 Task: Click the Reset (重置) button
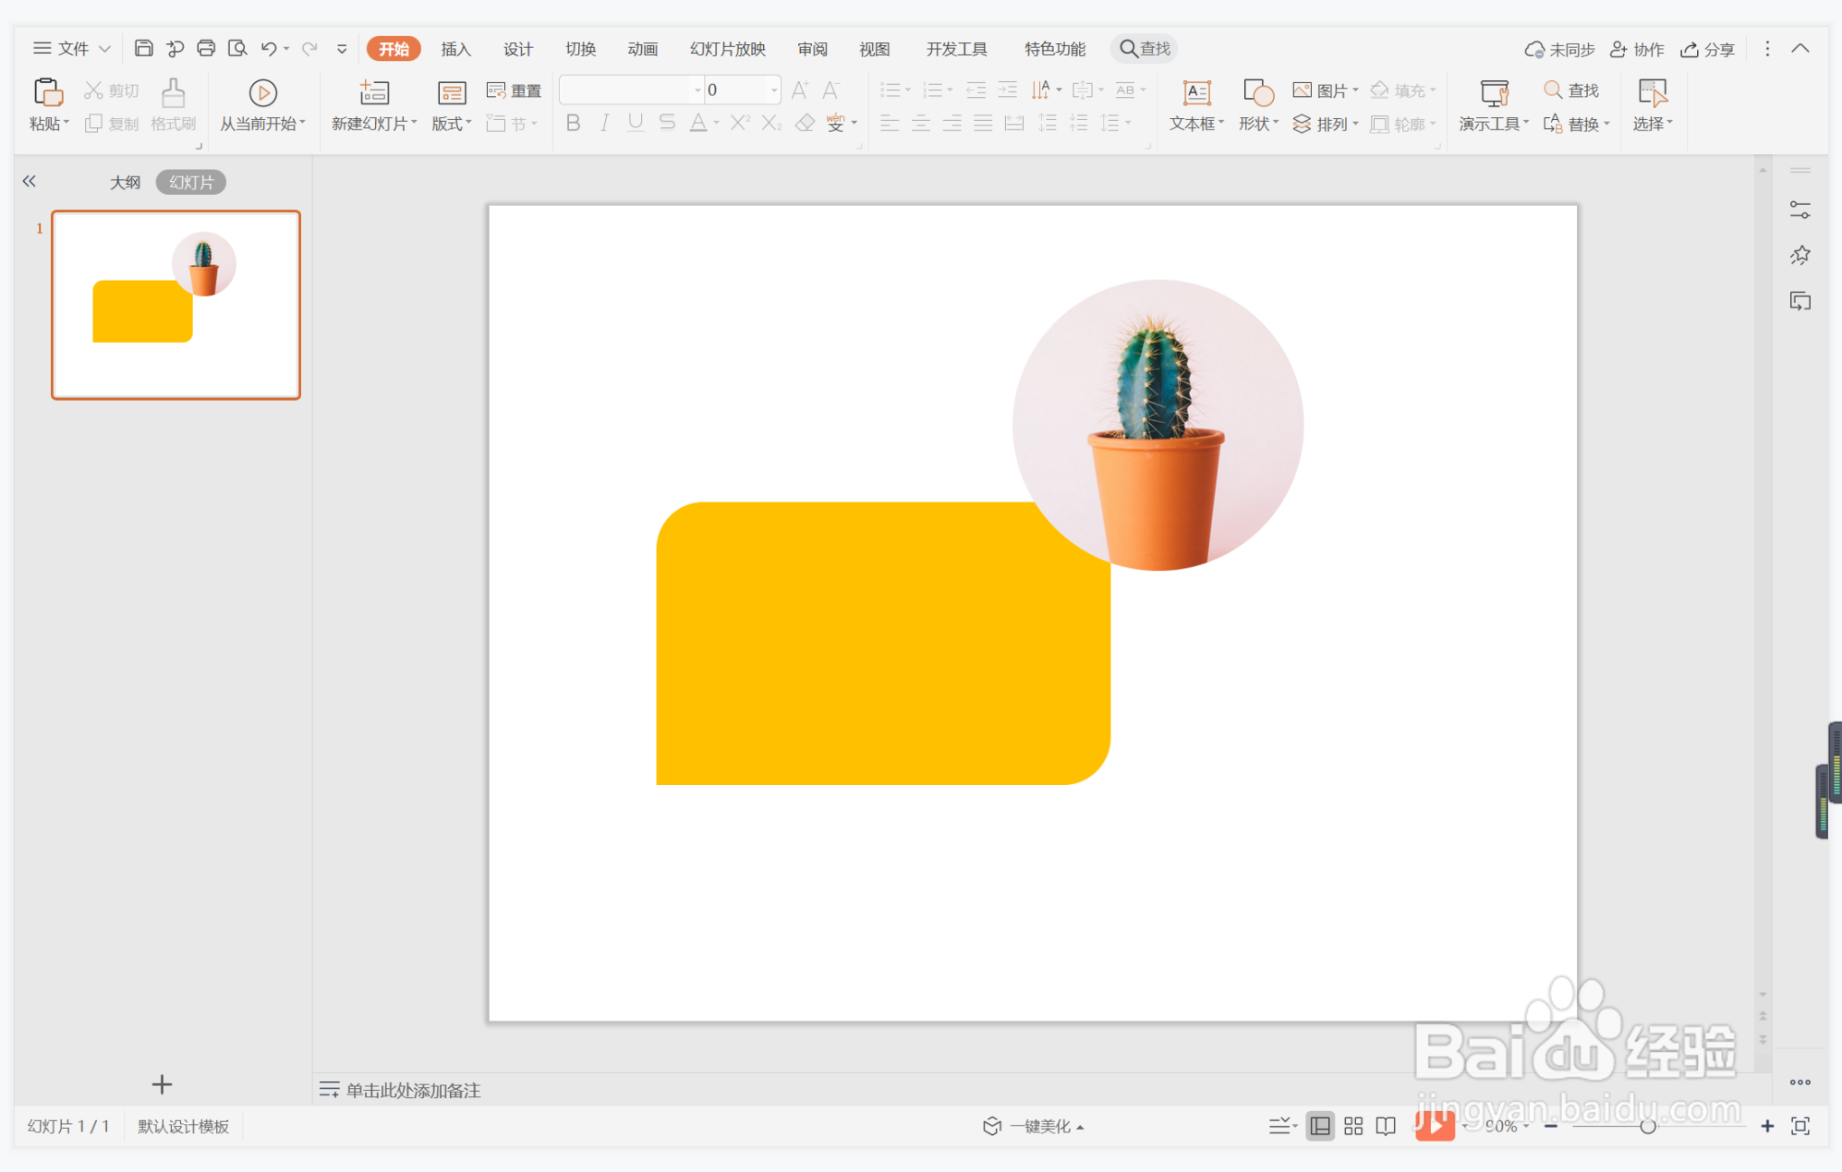pyautogui.click(x=515, y=90)
